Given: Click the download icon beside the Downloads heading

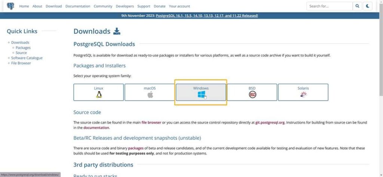Looking at the screenshot, I should pyautogui.click(x=117, y=31).
